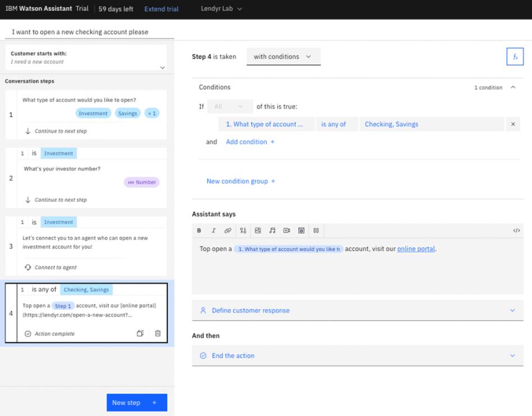The image size is (532, 416).
Task: Switch to the JSON code editor icon
Action: pyautogui.click(x=516, y=230)
